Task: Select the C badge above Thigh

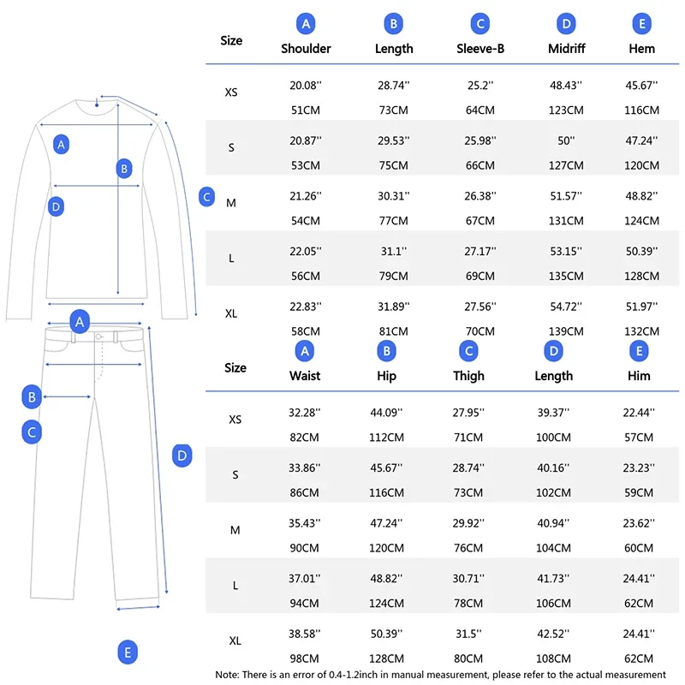Action: [x=468, y=350]
